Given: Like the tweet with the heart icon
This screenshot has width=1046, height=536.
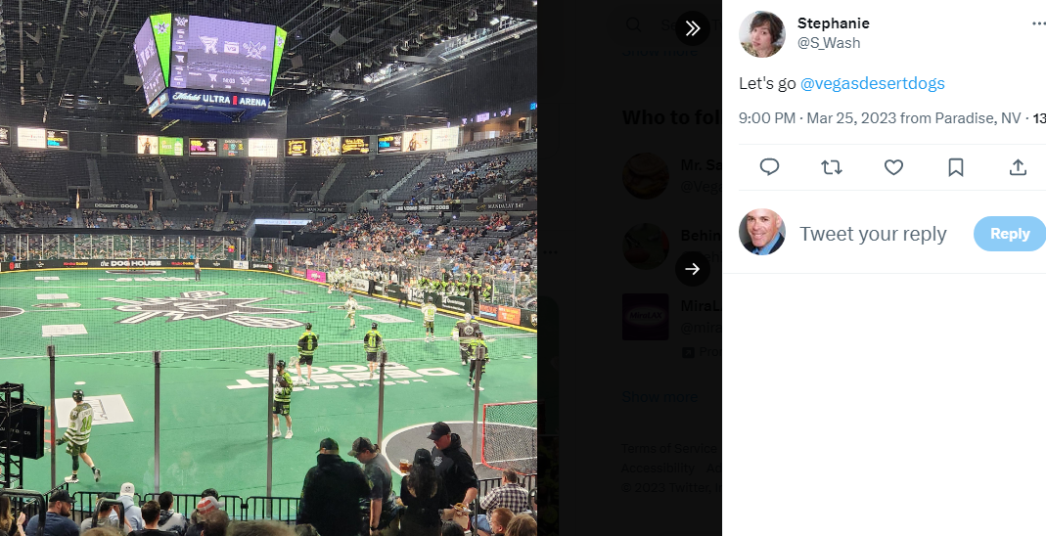Looking at the screenshot, I should coord(893,166).
